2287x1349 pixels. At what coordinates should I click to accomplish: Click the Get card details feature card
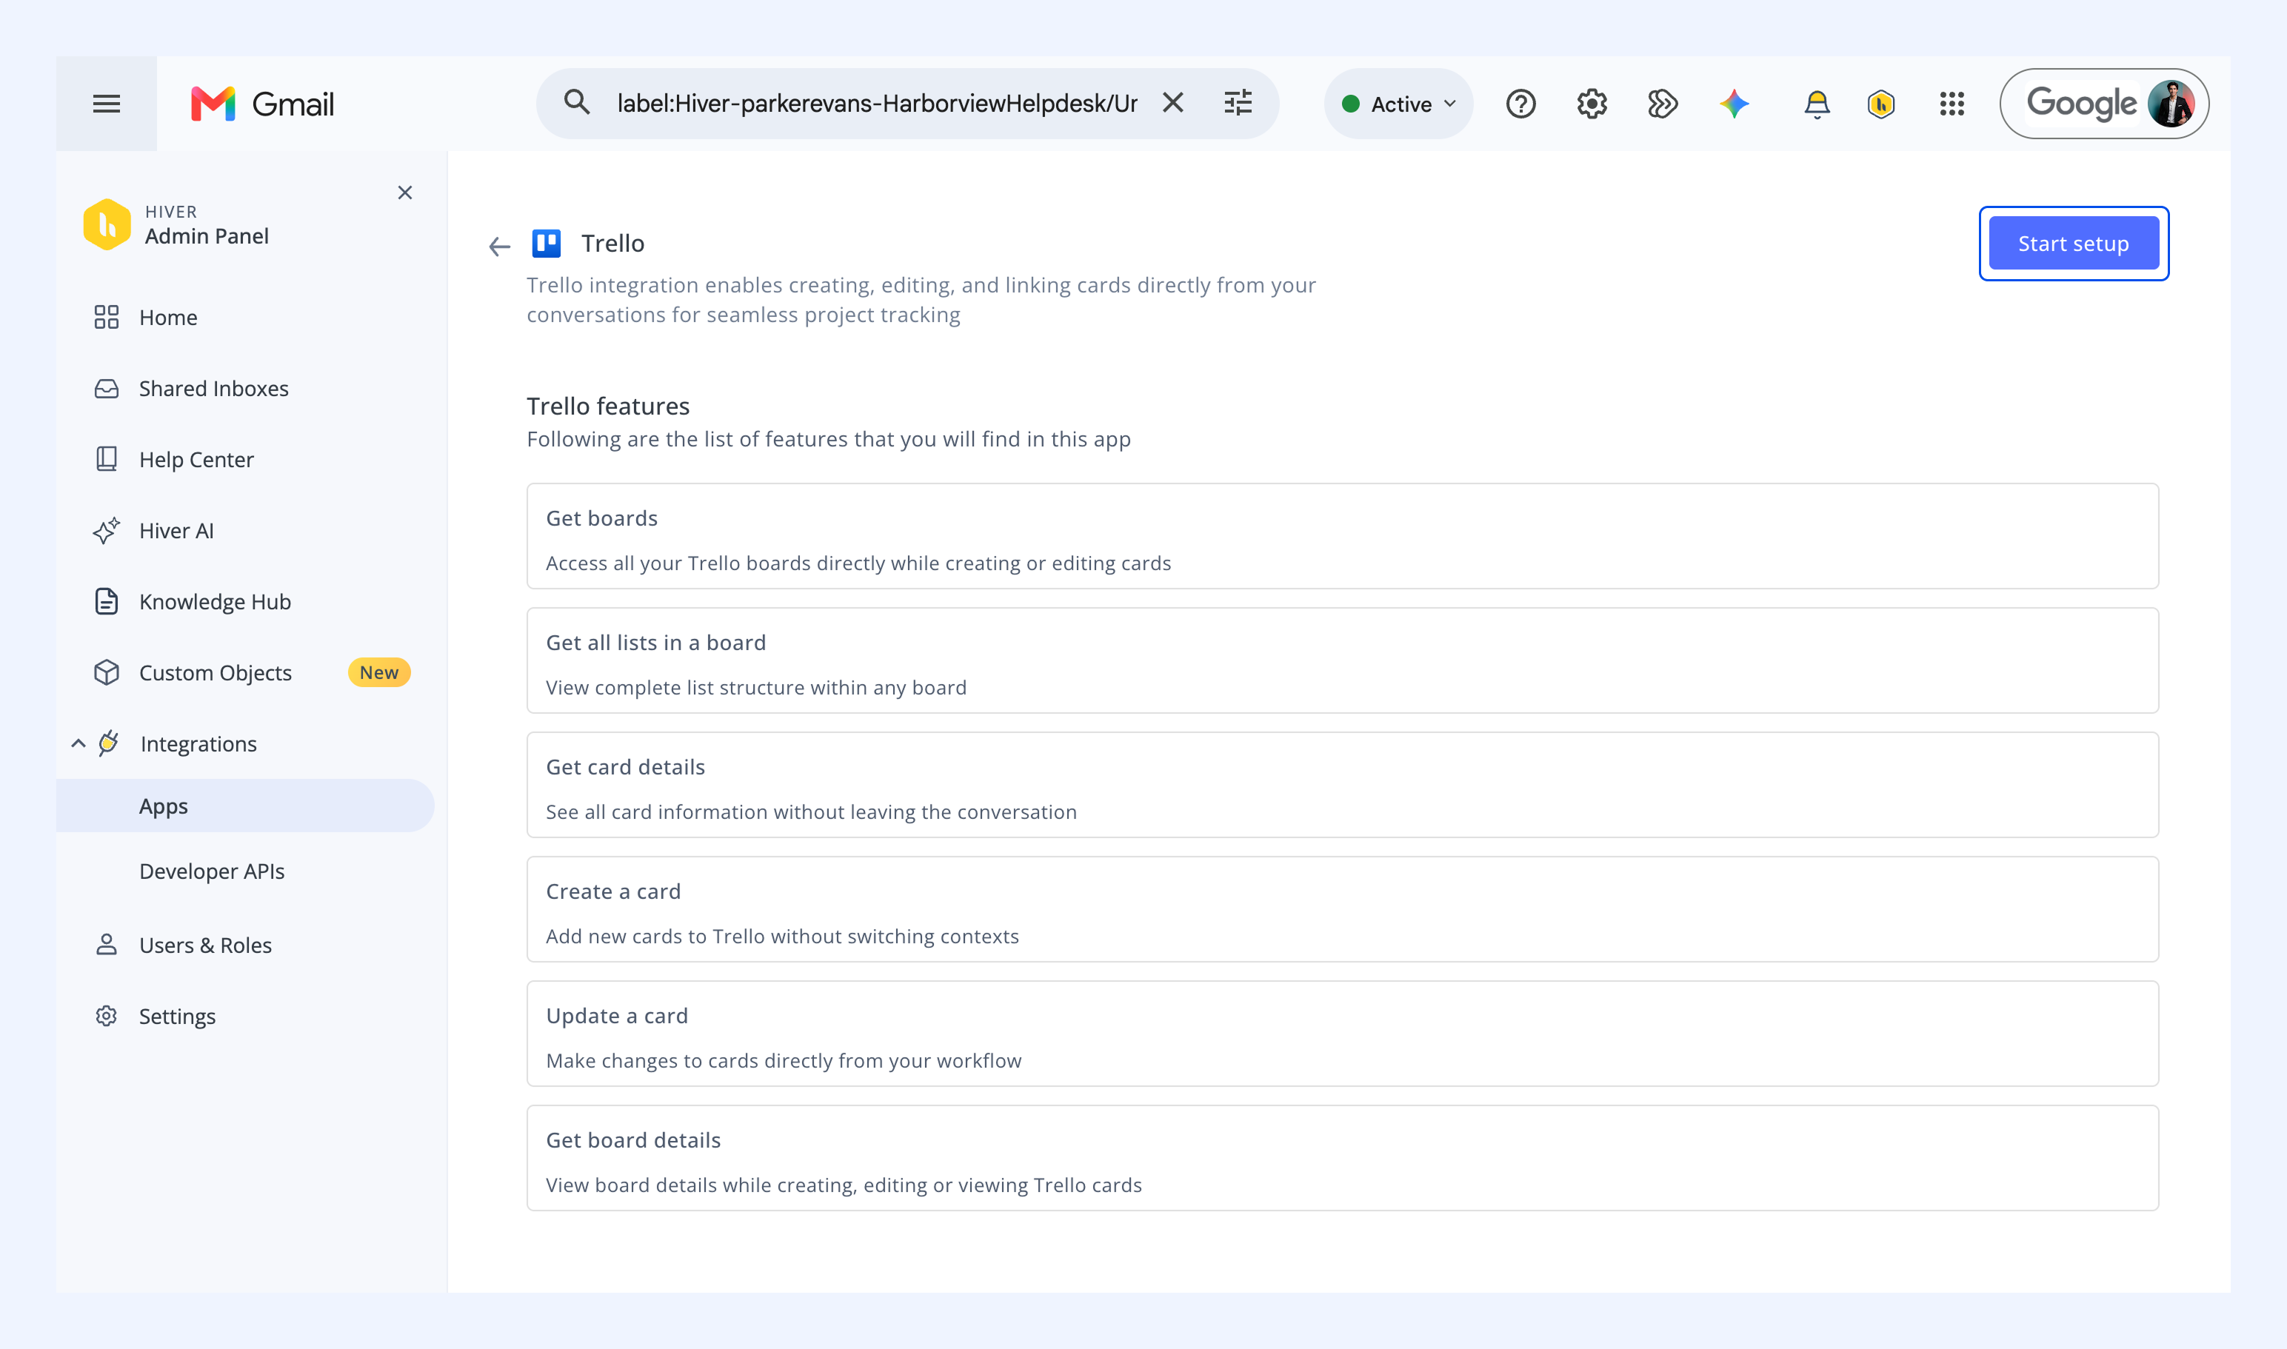(1342, 785)
